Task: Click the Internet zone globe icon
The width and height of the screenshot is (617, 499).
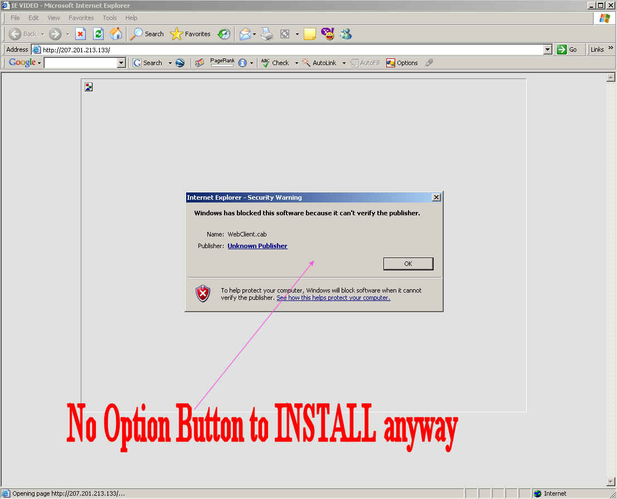Action: (537, 493)
